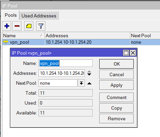Click the Name field containing vpn_pool

[x=66, y=63]
